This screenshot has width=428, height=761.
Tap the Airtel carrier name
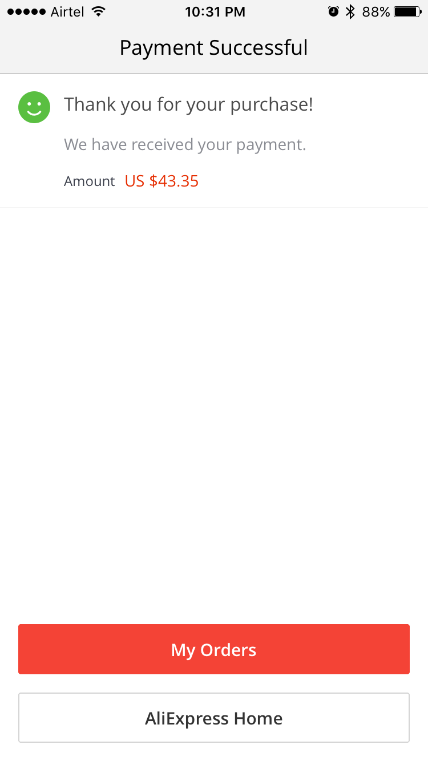(67, 12)
